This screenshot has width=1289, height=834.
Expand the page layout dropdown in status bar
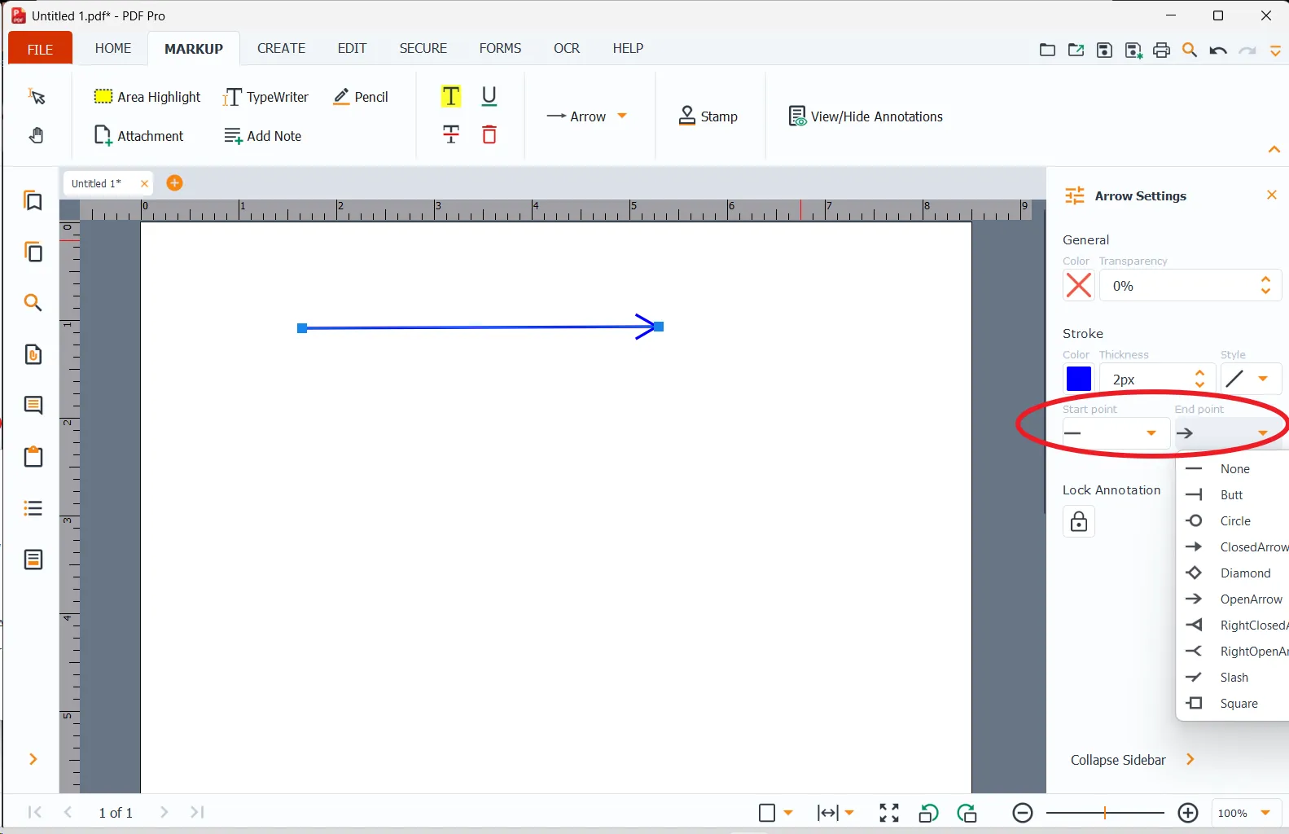(788, 813)
